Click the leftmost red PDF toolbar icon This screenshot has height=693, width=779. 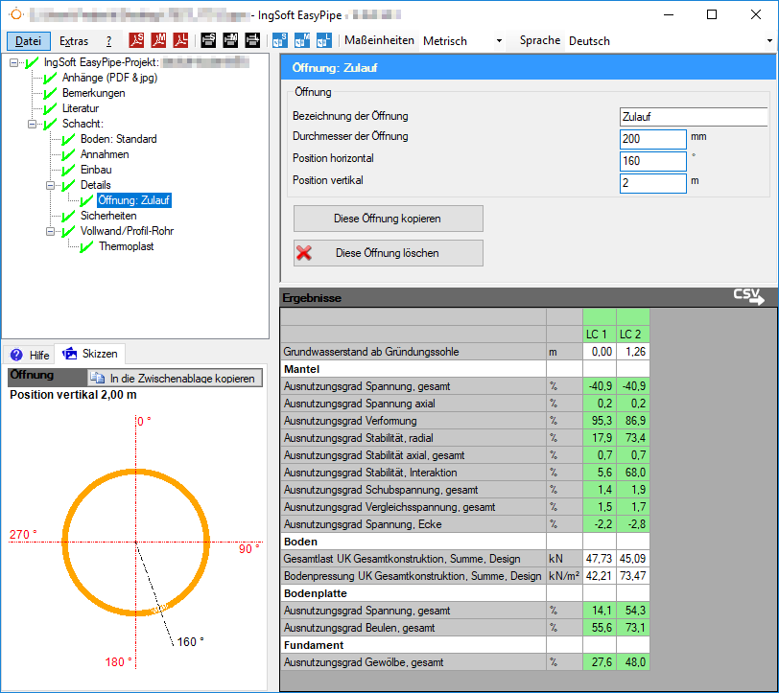click(x=137, y=40)
